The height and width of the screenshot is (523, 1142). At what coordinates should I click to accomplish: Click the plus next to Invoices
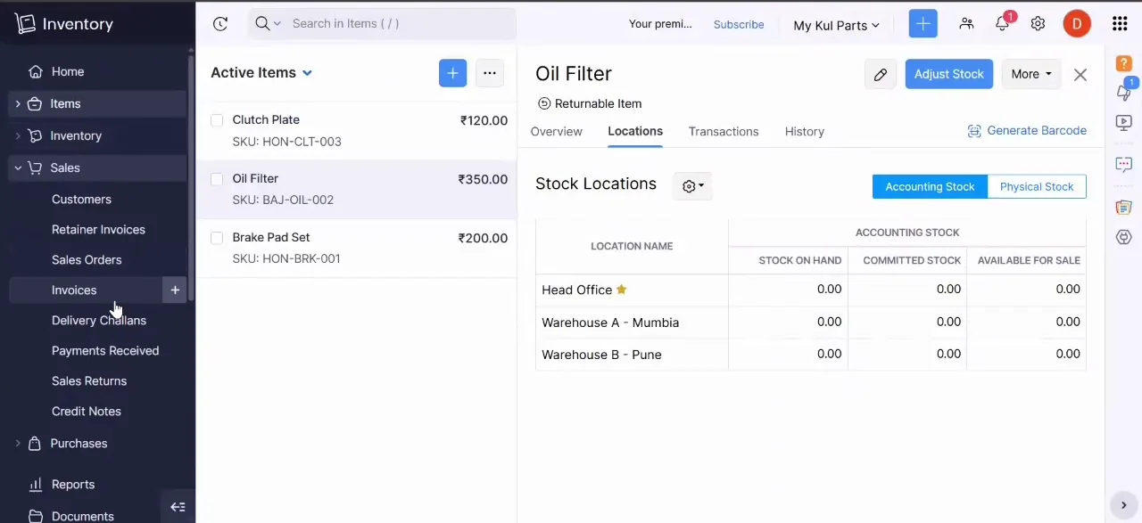click(x=175, y=290)
